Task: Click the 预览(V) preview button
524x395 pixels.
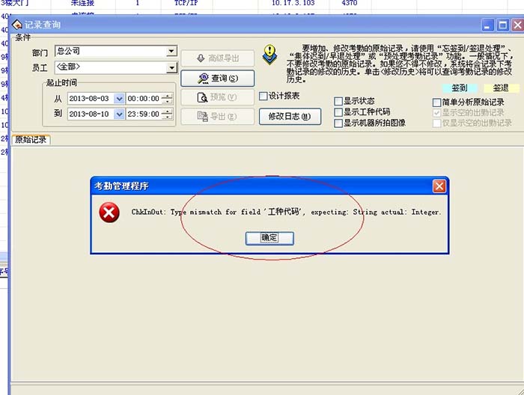Action: [x=218, y=97]
